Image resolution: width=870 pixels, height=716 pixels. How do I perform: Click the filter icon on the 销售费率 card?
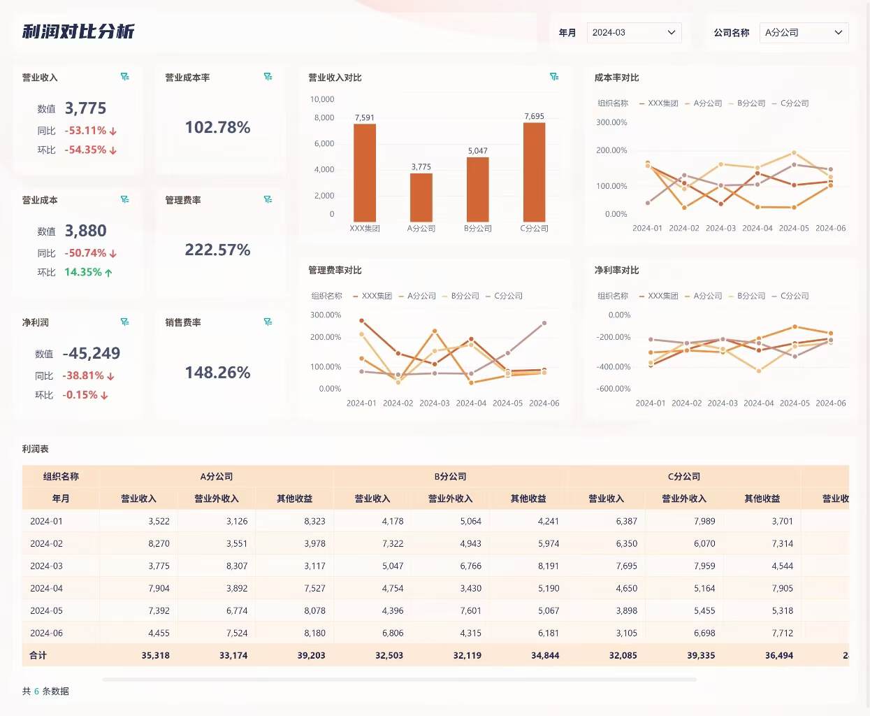(268, 322)
